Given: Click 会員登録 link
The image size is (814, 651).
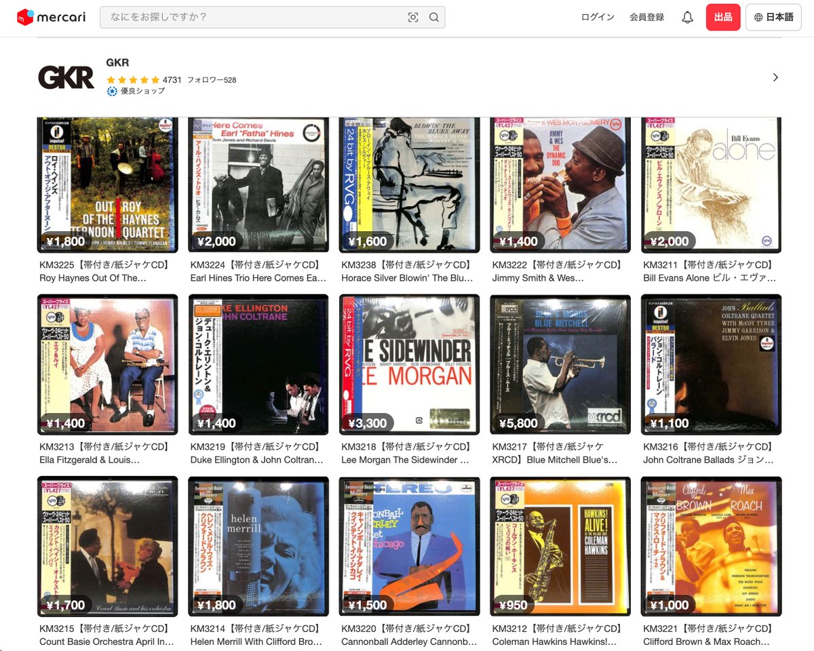Looking at the screenshot, I should pyautogui.click(x=647, y=18).
